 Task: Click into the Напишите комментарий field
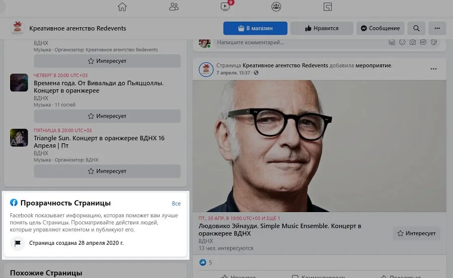click(297, 43)
